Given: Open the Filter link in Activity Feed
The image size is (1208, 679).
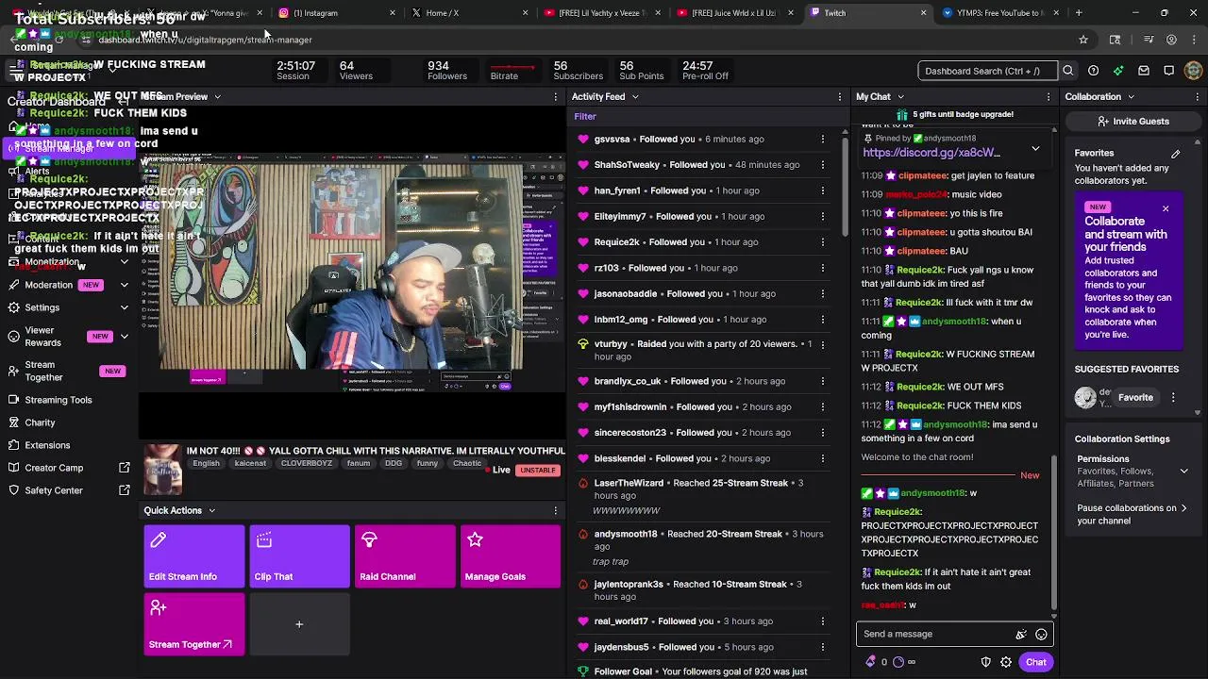Looking at the screenshot, I should (x=585, y=117).
